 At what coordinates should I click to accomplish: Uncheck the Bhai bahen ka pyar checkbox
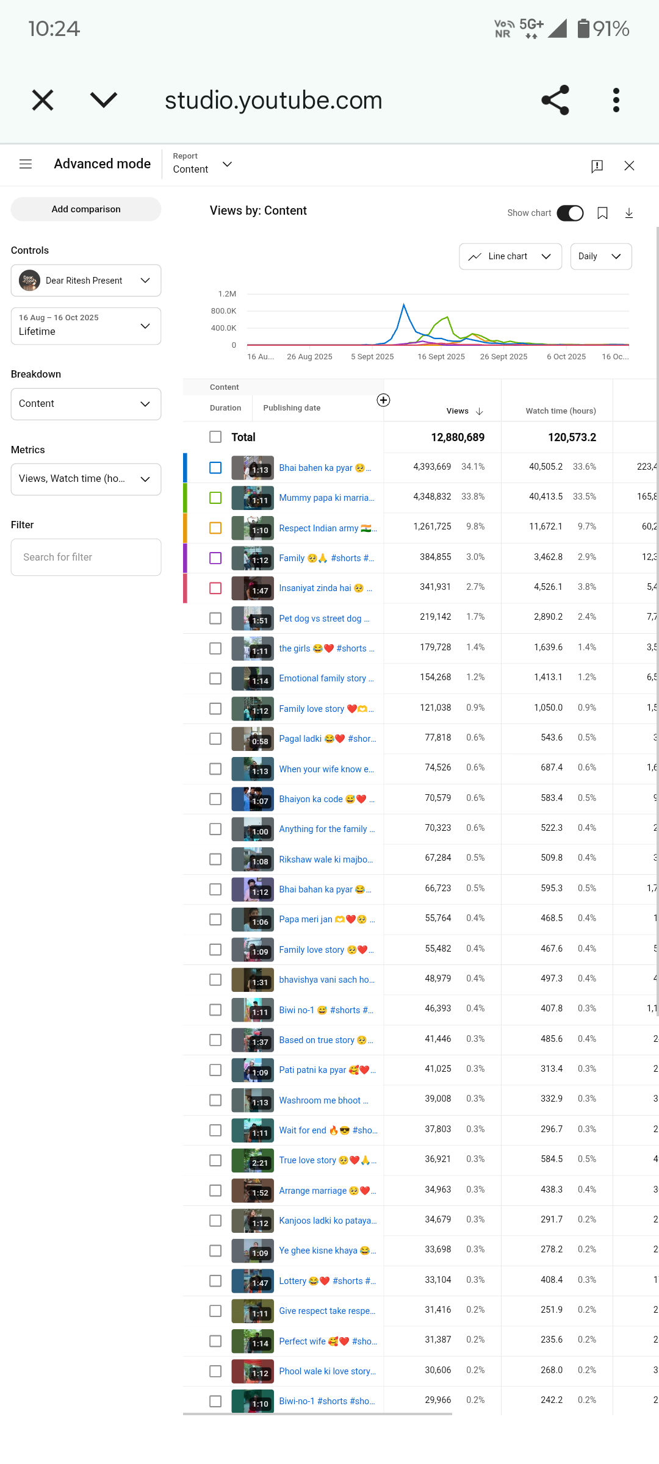pyautogui.click(x=215, y=468)
